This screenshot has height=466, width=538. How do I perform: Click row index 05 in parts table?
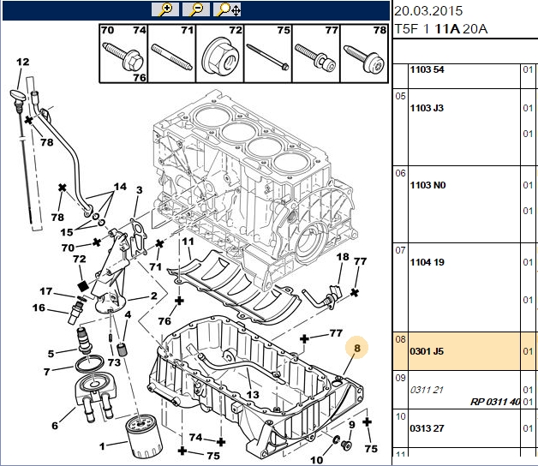(x=400, y=96)
